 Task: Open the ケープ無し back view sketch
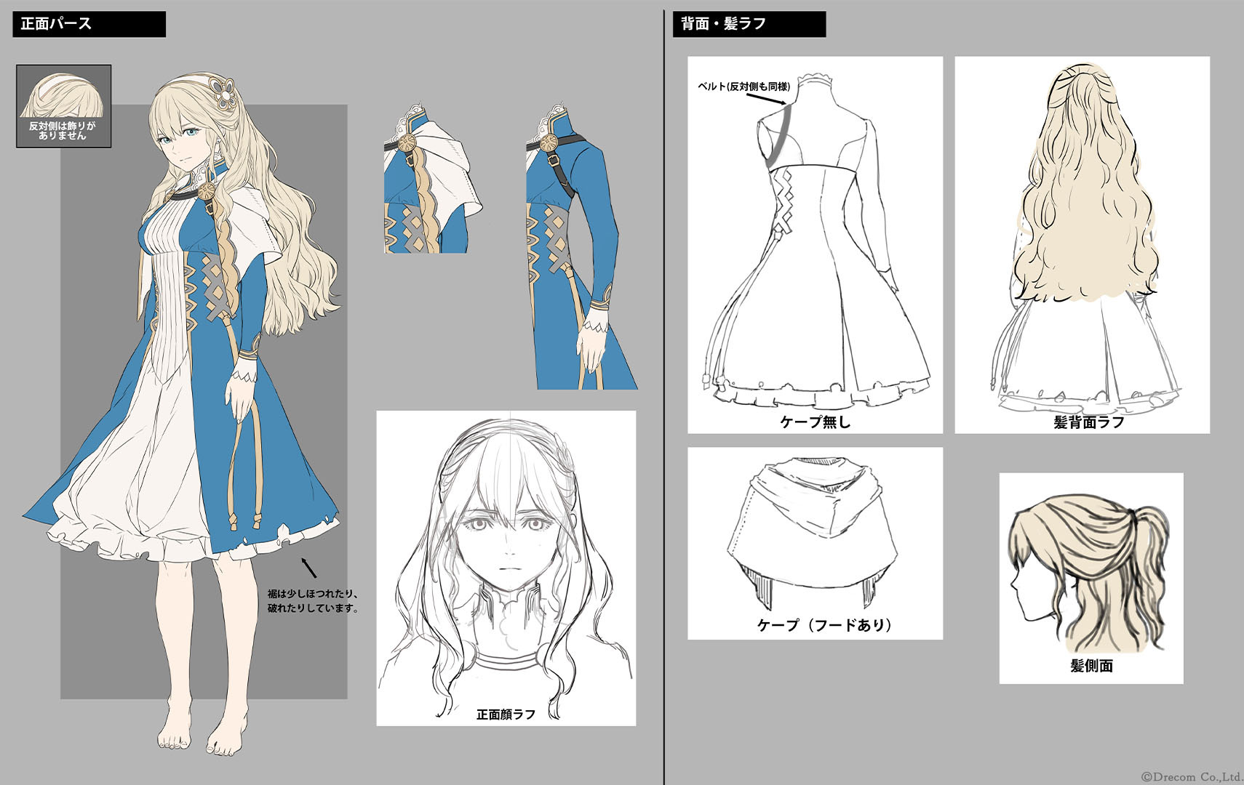coord(815,244)
